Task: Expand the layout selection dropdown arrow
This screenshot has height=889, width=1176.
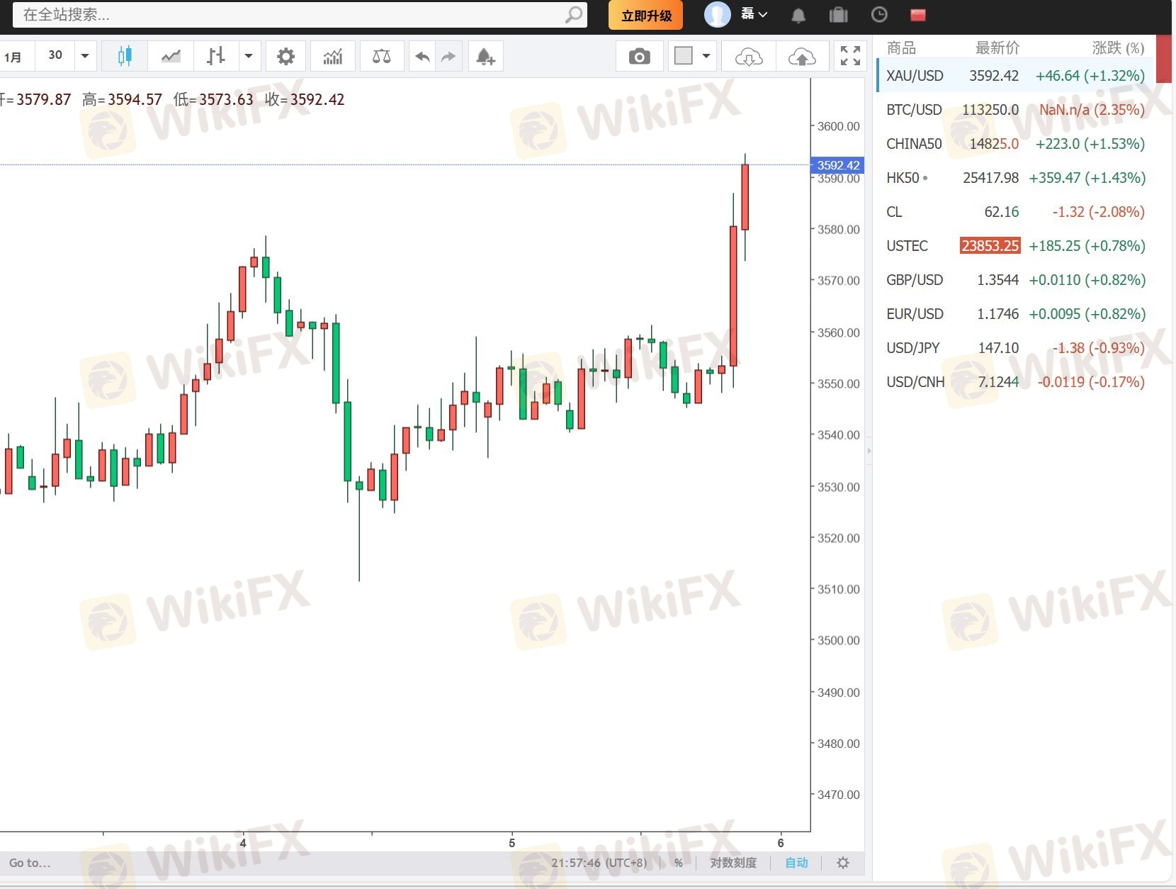Action: pyautogui.click(x=706, y=56)
